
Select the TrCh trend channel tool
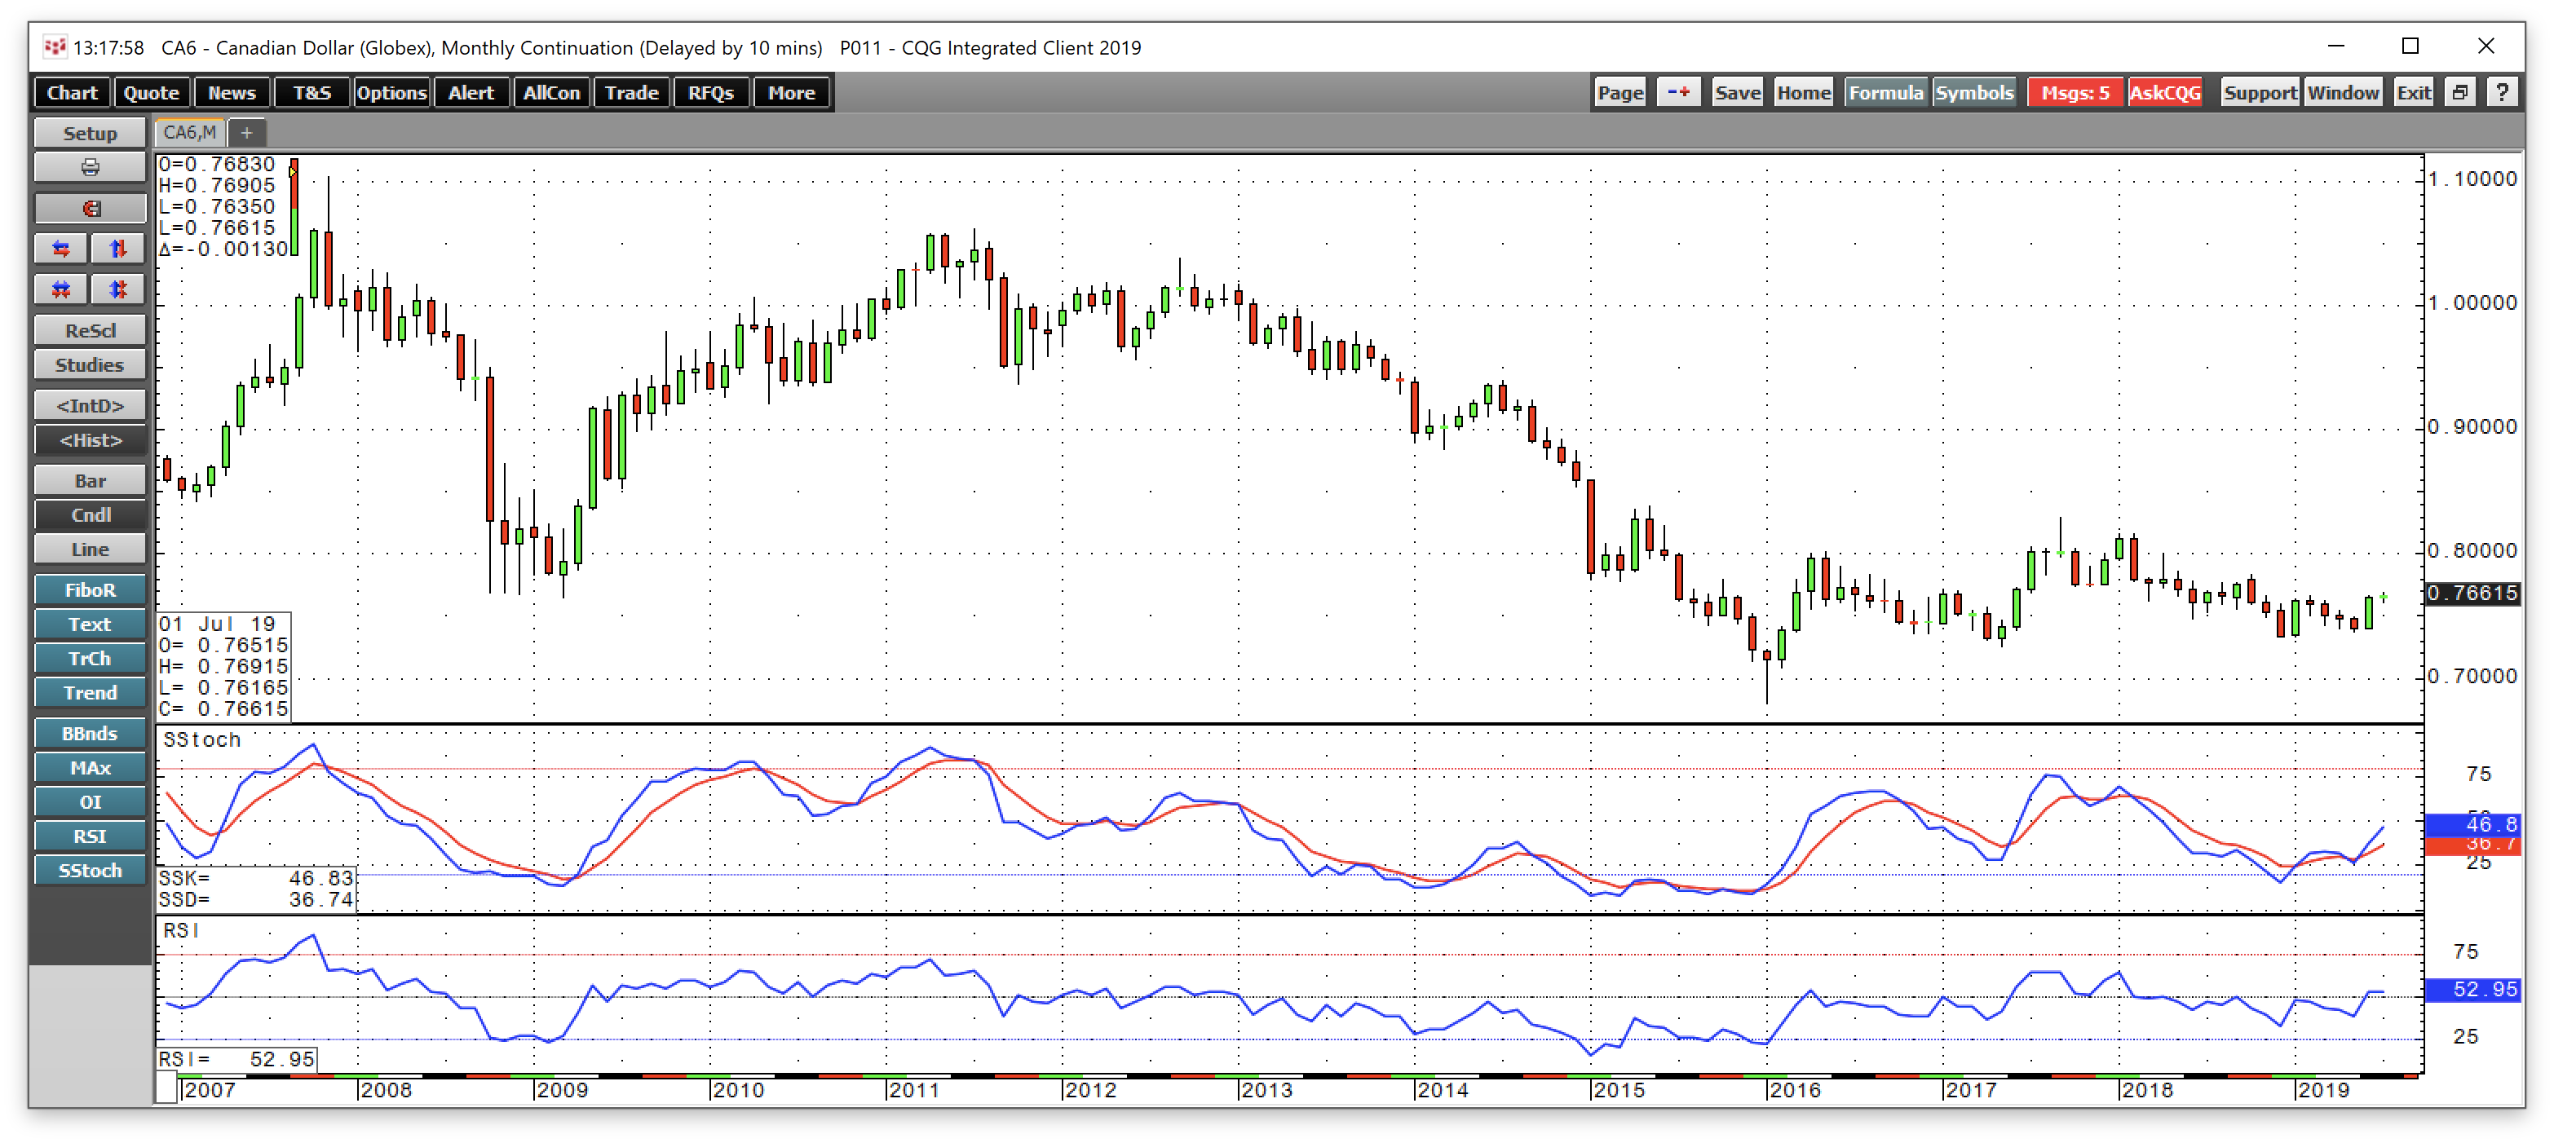(91, 658)
